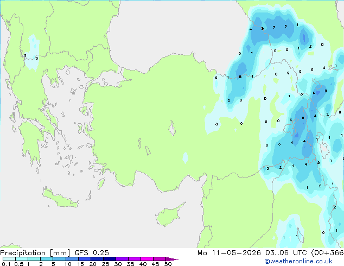Click the legend scale label 0.1
This screenshot has width=344, height=266.
(6, 264)
